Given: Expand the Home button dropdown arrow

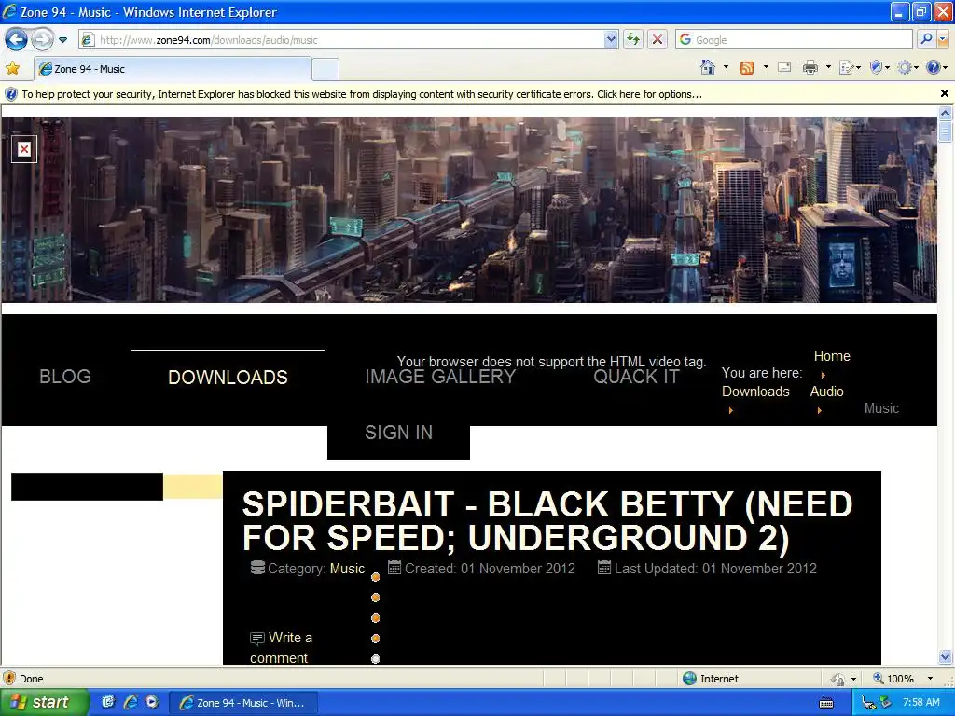Looking at the screenshot, I should pyautogui.click(x=726, y=67).
